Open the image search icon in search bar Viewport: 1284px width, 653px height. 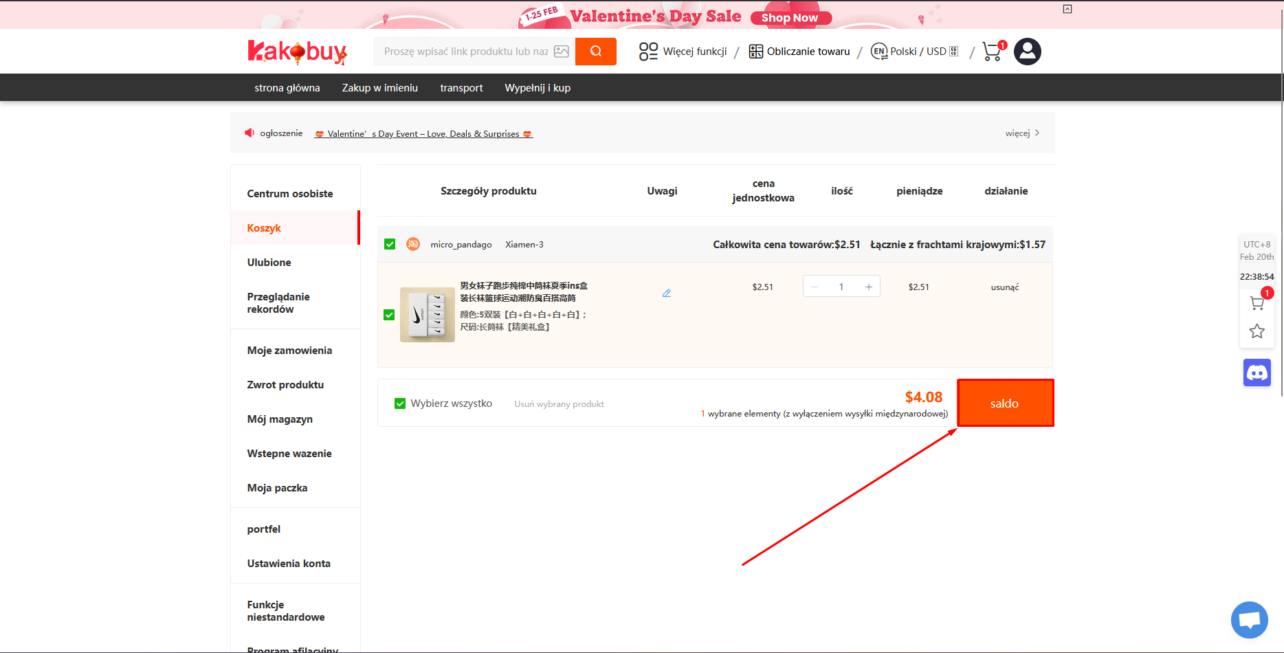[x=562, y=51]
